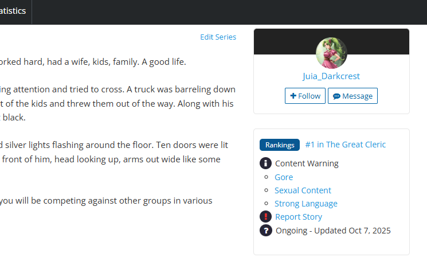
Task: Send a Message to the author
Action: [x=352, y=96]
